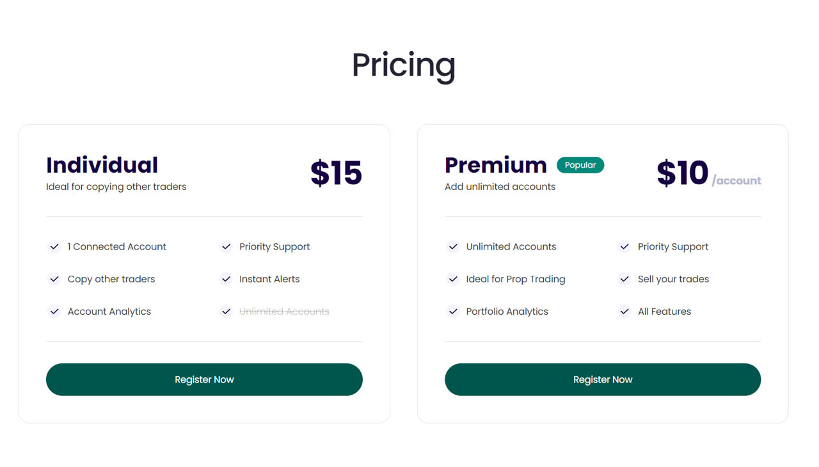Click checkmark icon next to Copy other traders
Screen dimensions: 819x467
(54, 280)
